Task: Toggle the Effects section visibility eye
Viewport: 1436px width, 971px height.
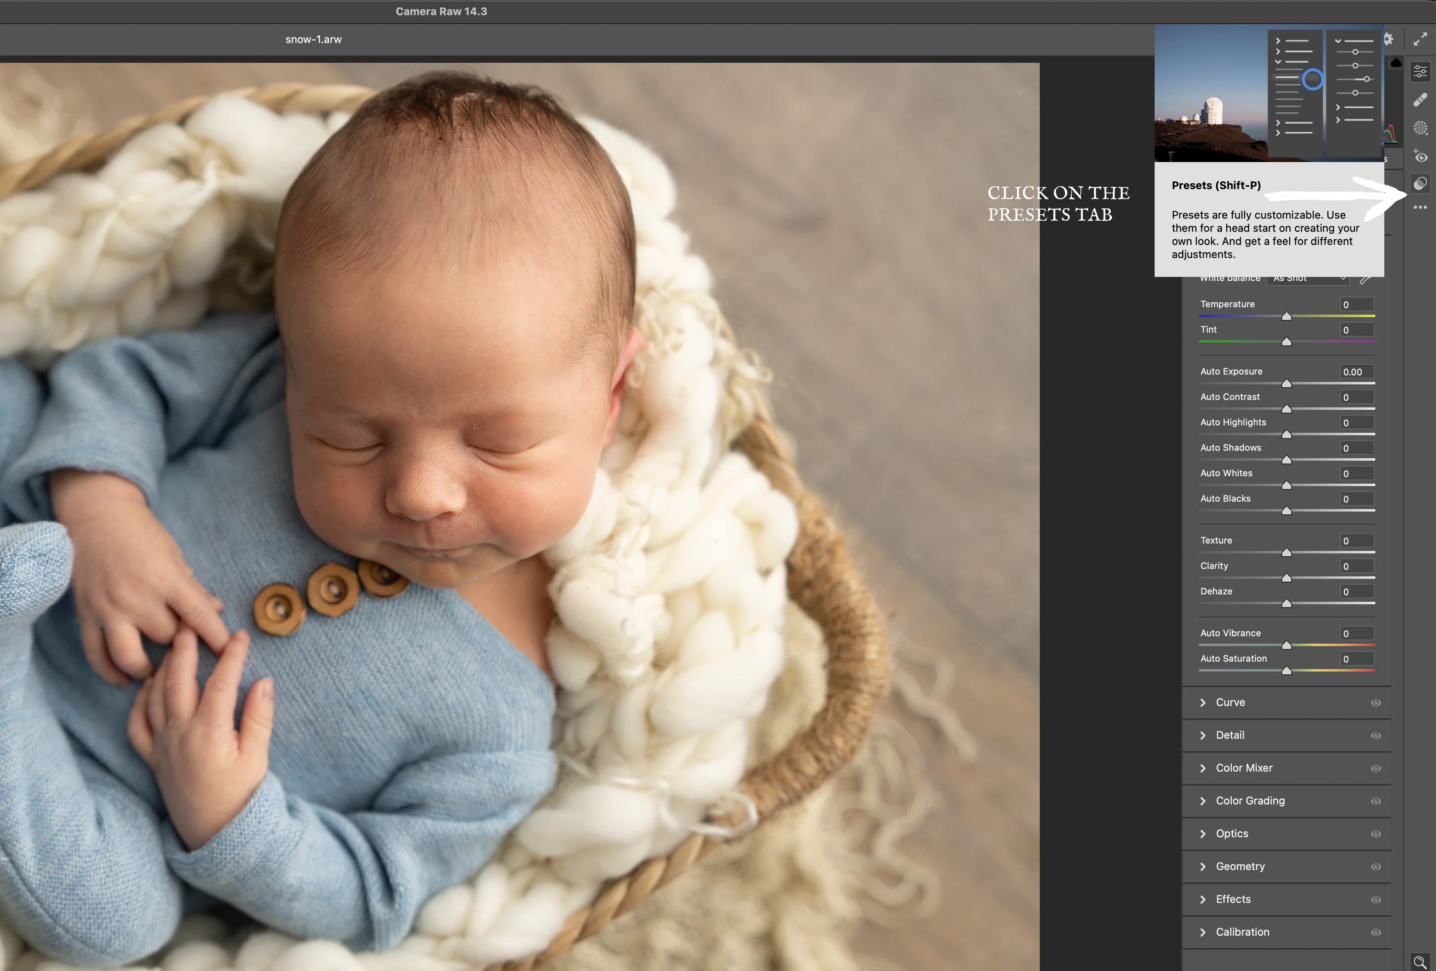Action: (1375, 899)
